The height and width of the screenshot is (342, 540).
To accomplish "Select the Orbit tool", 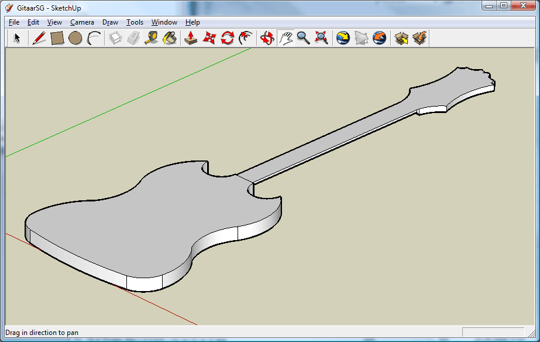I will tap(267, 38).
